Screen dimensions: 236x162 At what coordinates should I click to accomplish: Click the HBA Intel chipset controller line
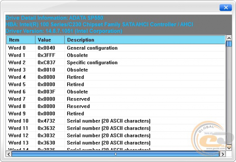[x=99, y=24]
